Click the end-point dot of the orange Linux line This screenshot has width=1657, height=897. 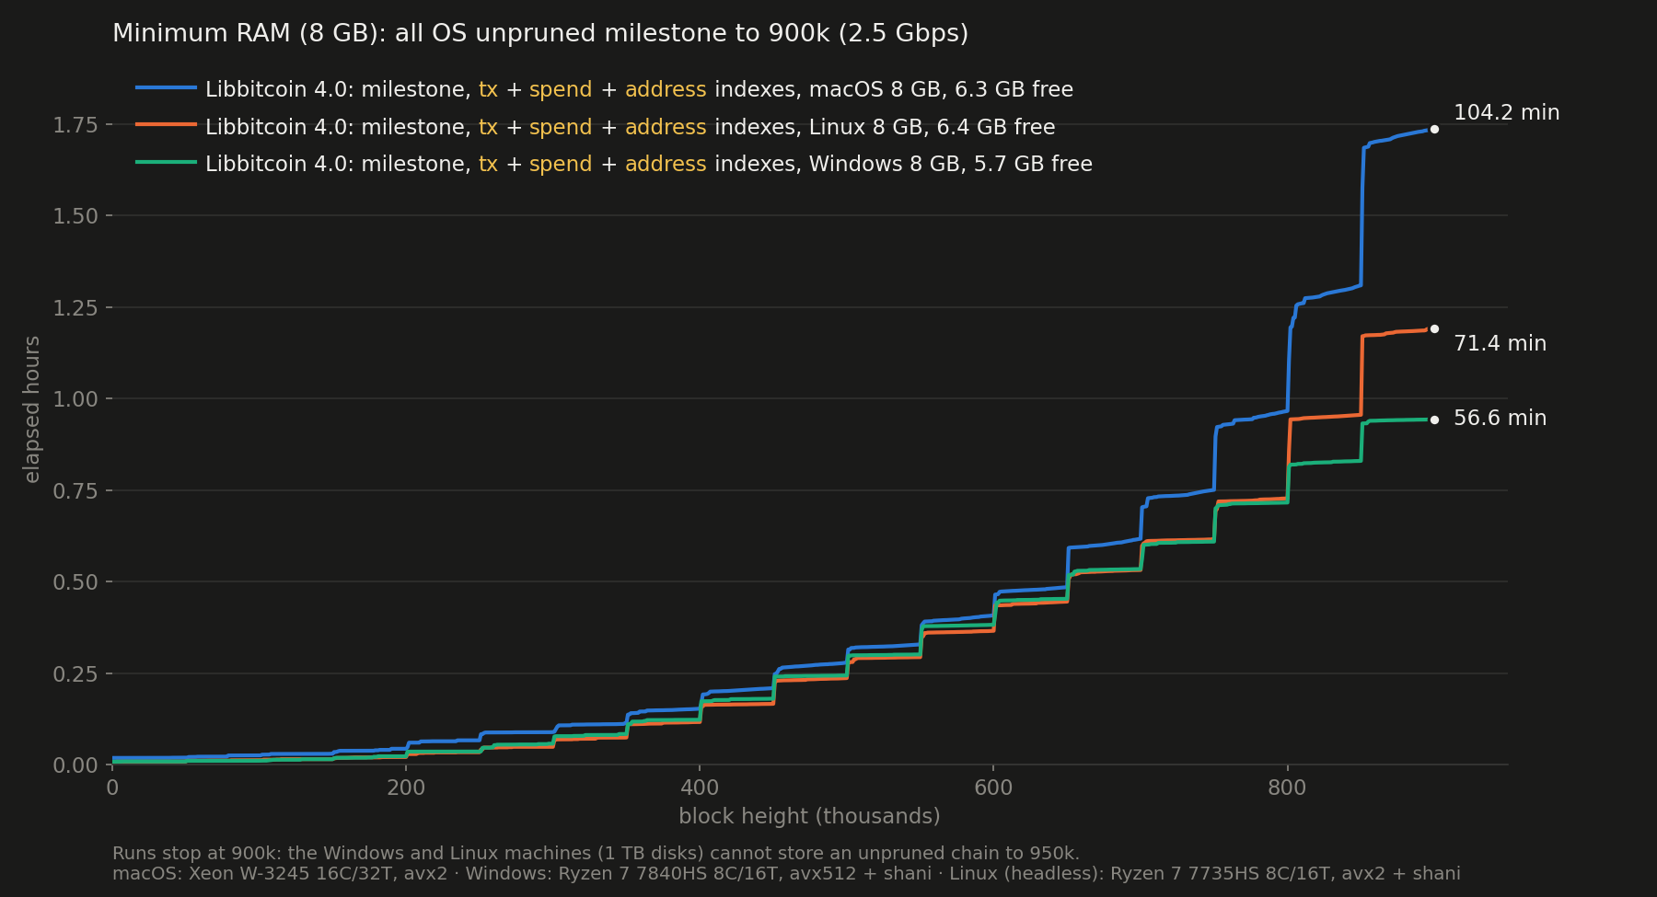(1434, 328)
